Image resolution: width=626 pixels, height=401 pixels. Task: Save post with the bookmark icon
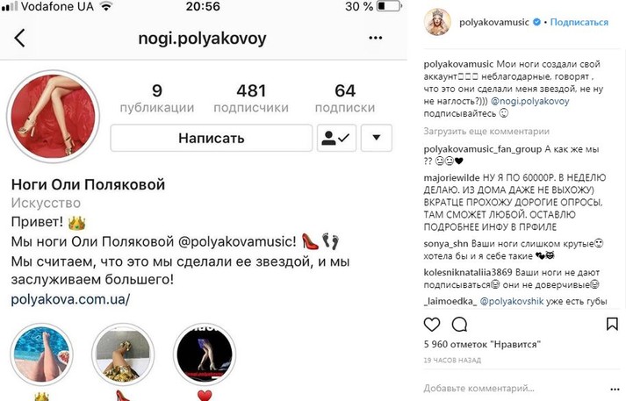tap(612, 324)
